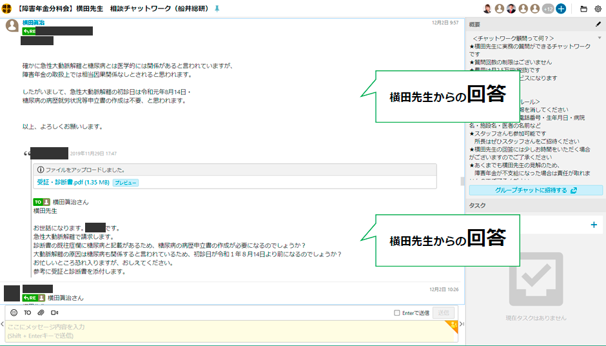Open the file management folder icon
This screenshot has height=346, width=606.
pyautogui.click(x=583, y=8)
